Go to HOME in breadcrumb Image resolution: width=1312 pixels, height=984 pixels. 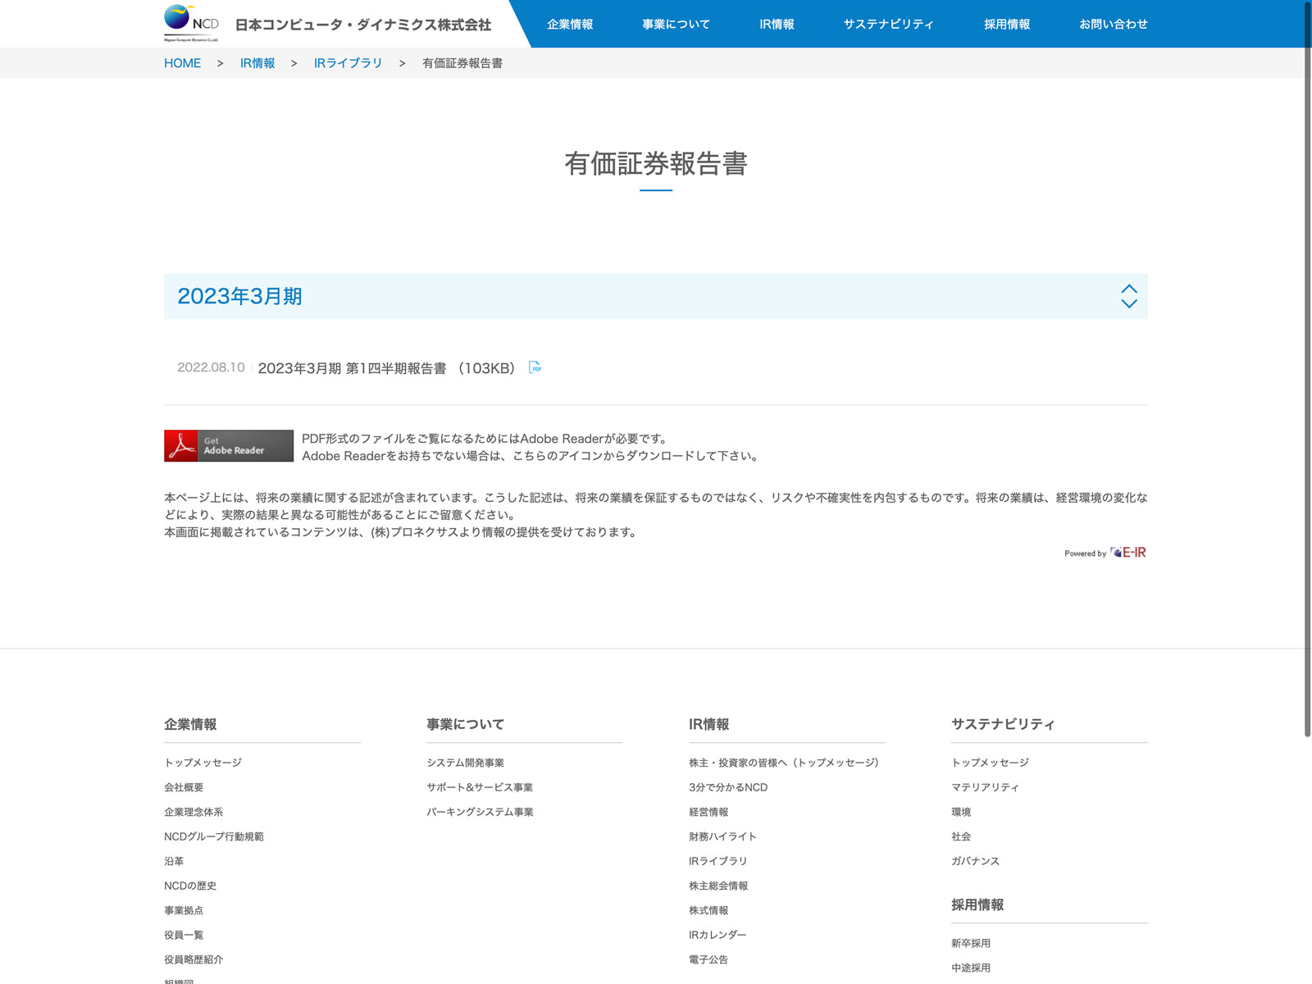(x=182, y=63)
